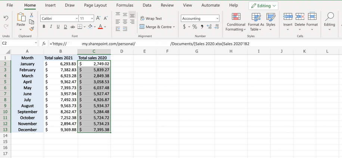Click the Select All corner triangle

point(8,52)
